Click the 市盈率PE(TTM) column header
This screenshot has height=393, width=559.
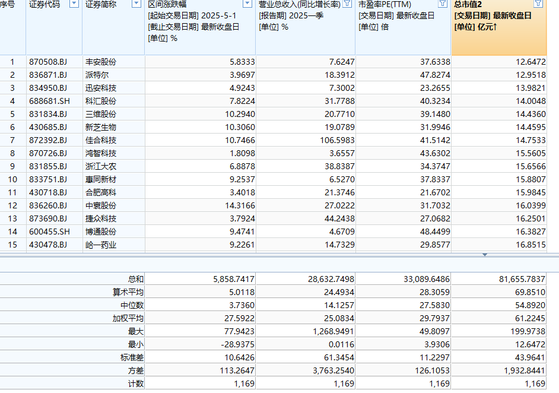click(x=403, y=27)
